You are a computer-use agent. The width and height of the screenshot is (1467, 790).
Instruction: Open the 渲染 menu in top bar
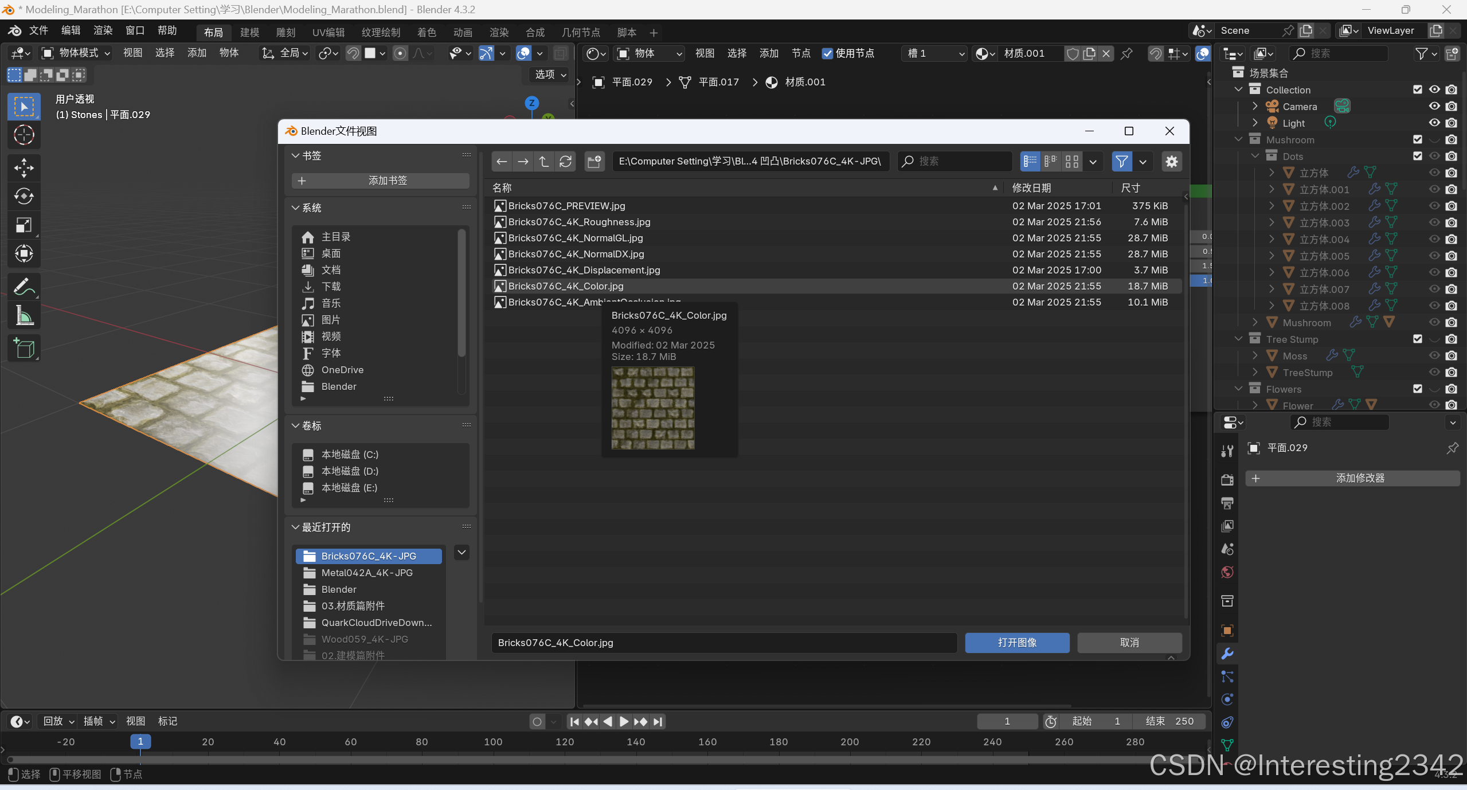[103, 30]
